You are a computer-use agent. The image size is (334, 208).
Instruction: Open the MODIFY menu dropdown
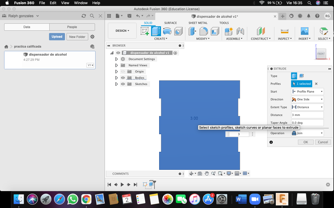click(203, 39)
